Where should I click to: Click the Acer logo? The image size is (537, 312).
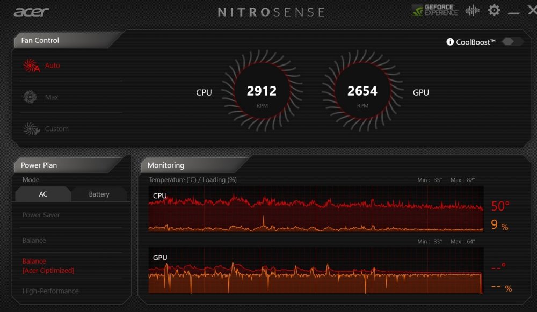[x=31, y=12]
